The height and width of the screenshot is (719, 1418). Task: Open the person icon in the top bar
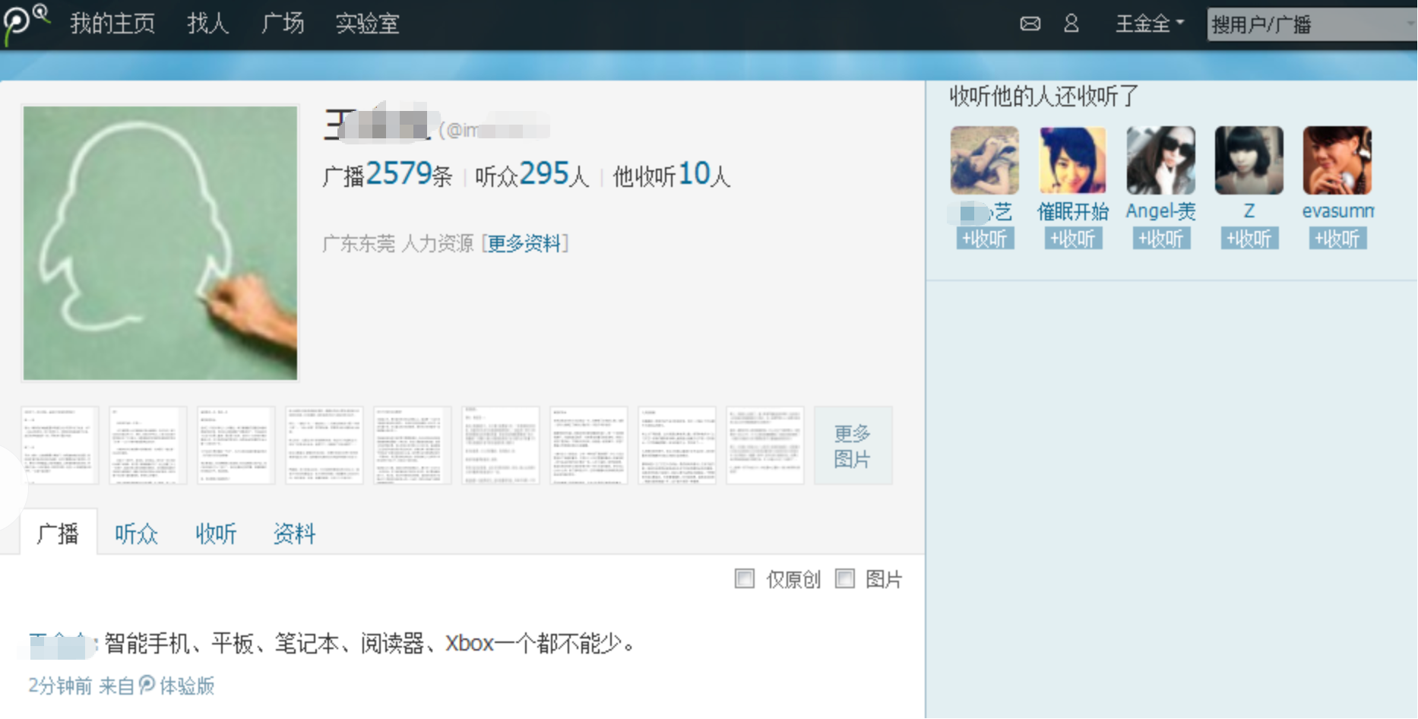pos(1071,24)
